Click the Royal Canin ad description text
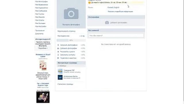184x104 pixels. tap(43, 76)
